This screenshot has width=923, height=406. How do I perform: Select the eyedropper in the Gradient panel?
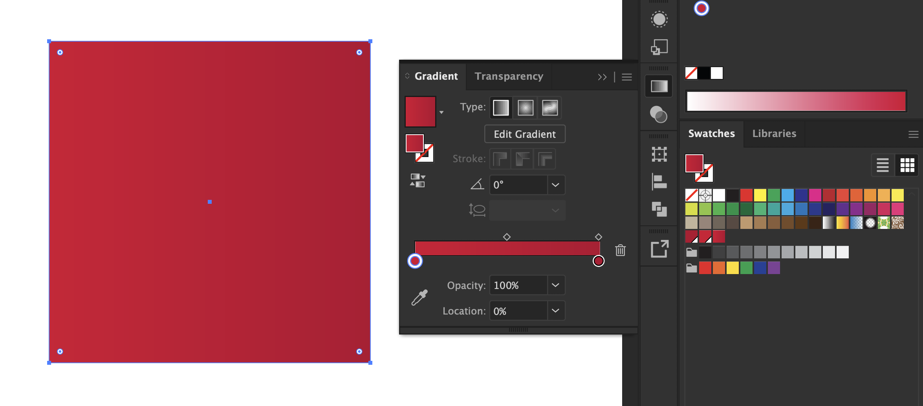tap(419, 296)
